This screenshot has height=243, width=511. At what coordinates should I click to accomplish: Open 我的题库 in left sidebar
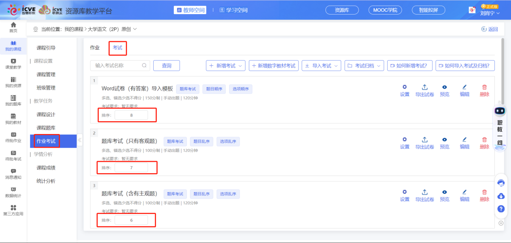(x=13, y=101)
